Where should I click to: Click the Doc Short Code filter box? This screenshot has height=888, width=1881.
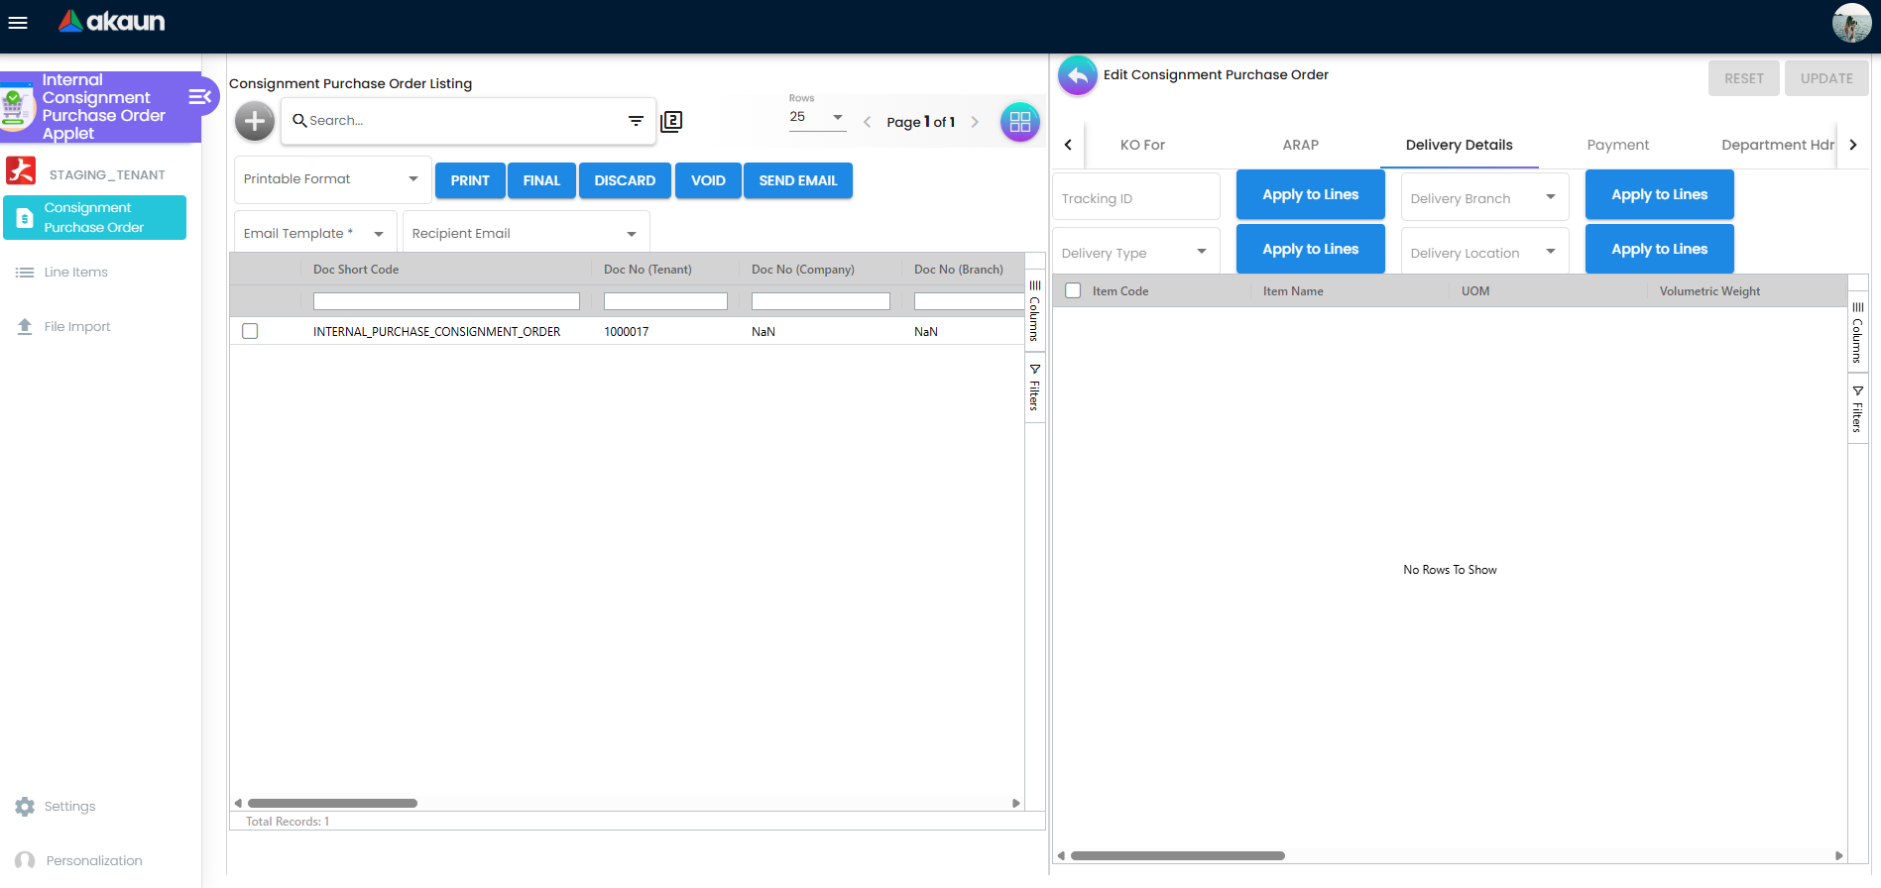tap(446, 301)
